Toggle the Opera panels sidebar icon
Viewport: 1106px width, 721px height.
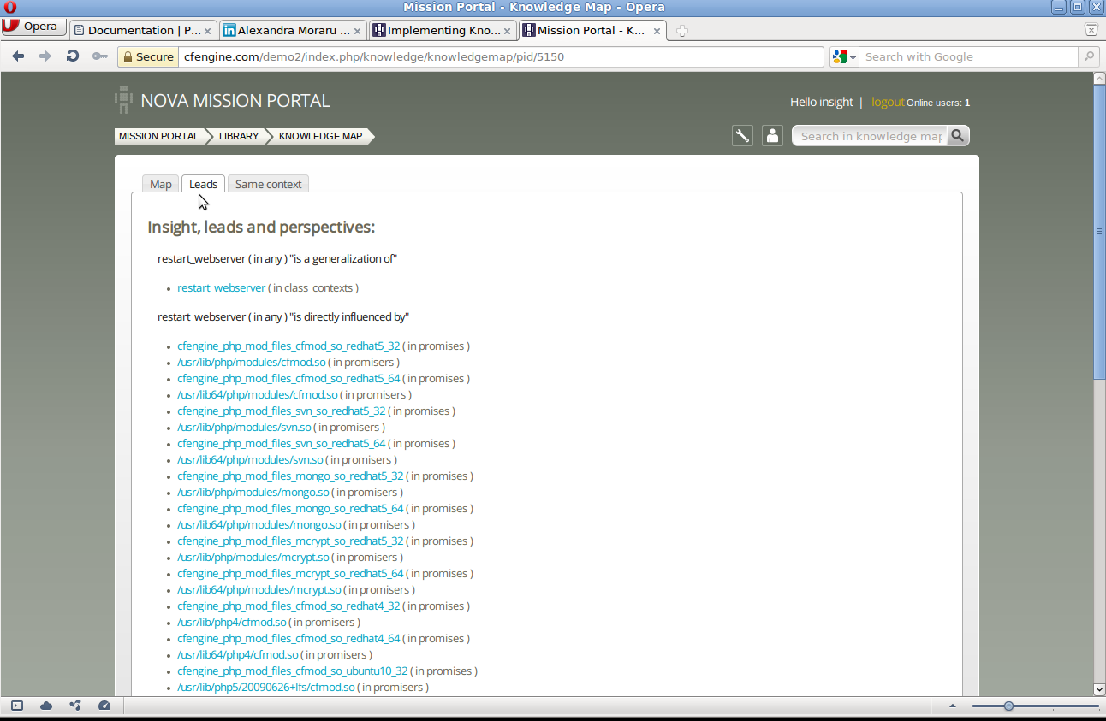(17, 706)
